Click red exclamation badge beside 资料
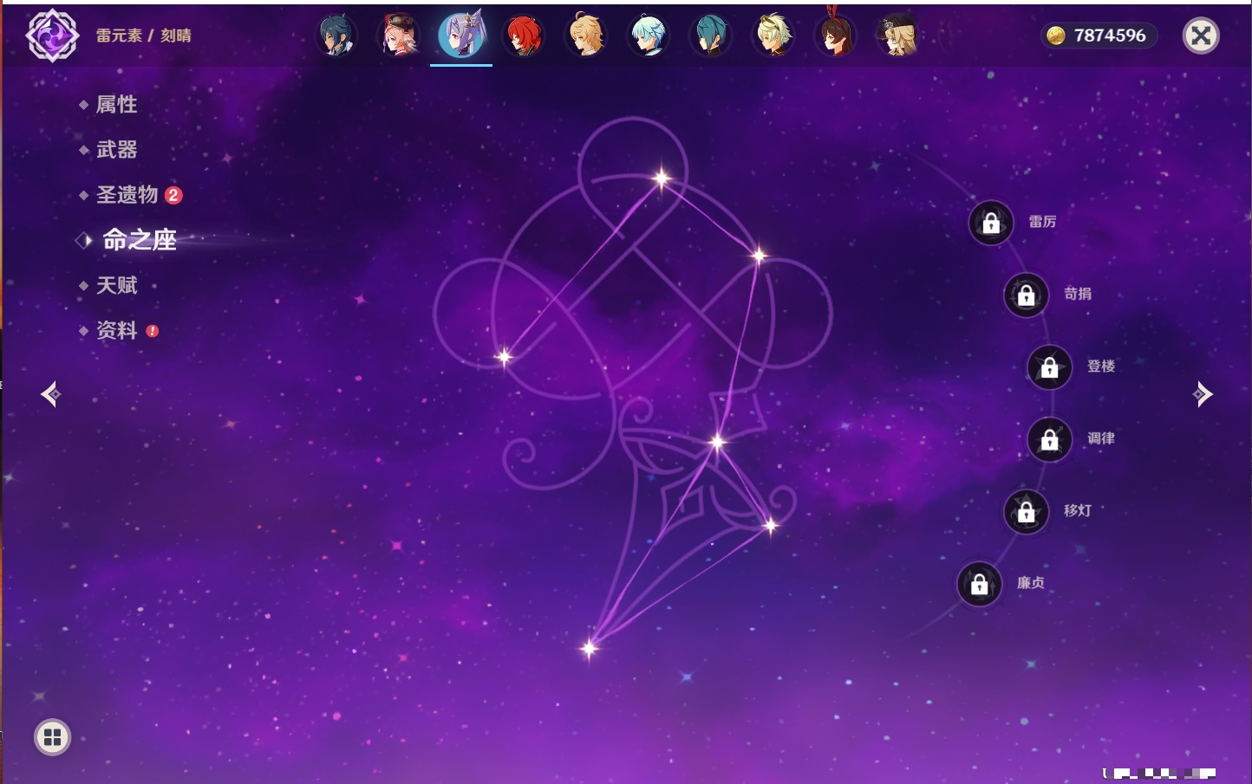Screen dimensions: 1252x784 [x=153, y=331]
